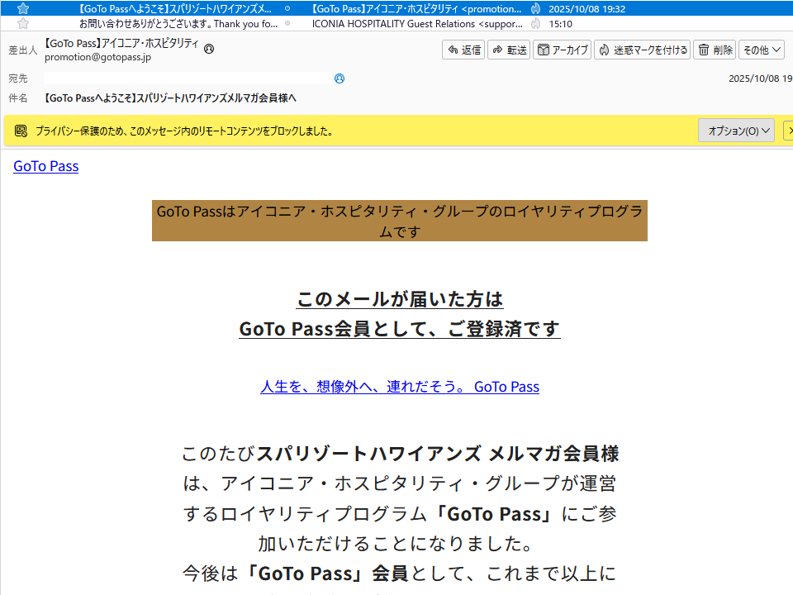Click the blue contact icon in the 宛先 field
Screen dimensions: 793x595
coord(339,78)
